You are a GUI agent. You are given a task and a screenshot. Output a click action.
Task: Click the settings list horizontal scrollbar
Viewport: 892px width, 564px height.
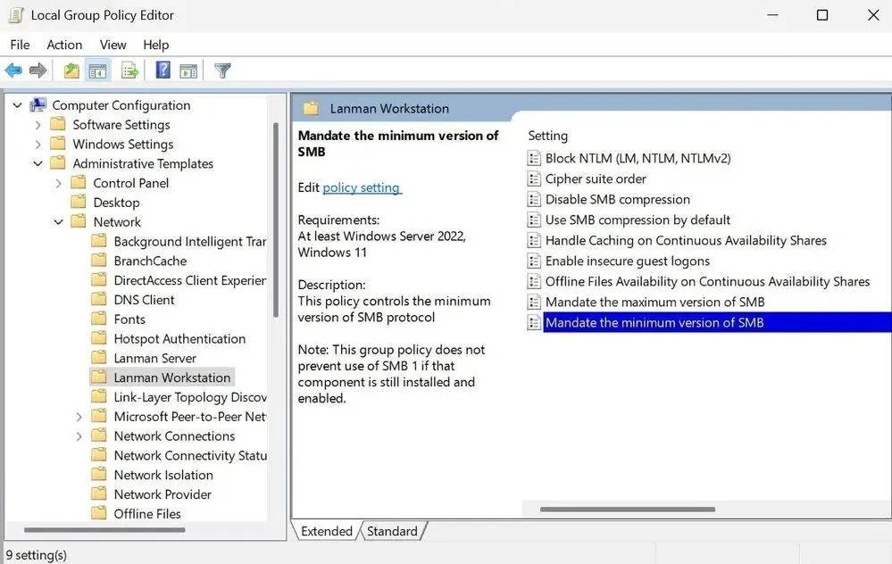pyautogui.click(x=628, y=510)
